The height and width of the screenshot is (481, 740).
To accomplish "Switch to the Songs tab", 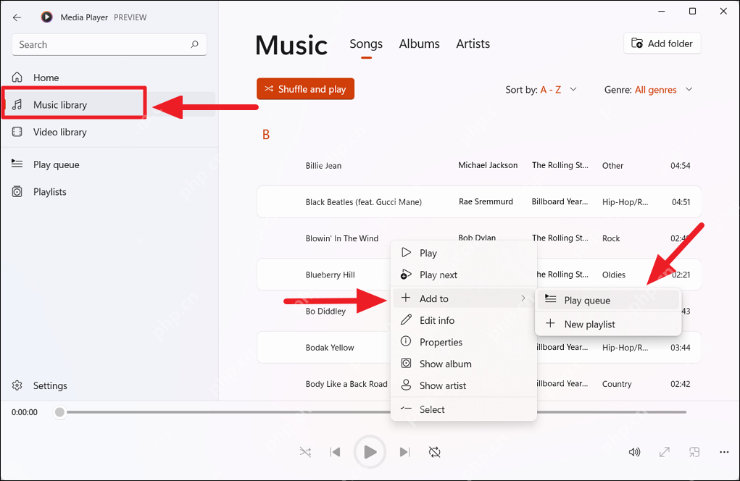I will pyautogui.click(x=366, y=44).
